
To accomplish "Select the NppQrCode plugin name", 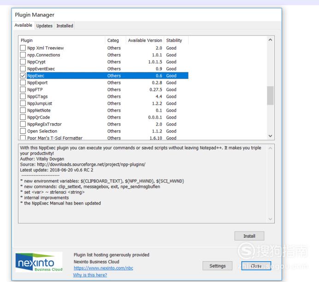I will click(39, 117).
